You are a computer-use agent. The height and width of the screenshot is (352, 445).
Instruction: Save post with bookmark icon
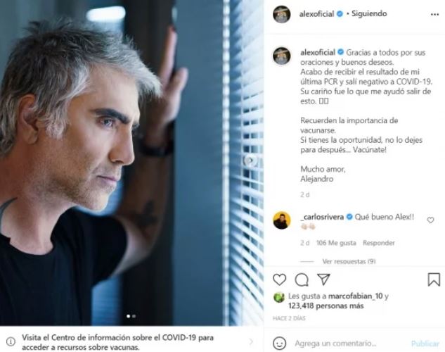pyautogui.click(x=434, y=279)
